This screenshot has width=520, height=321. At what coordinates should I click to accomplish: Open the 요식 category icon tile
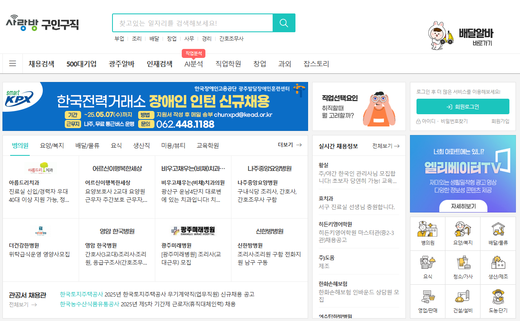click(x=427, y=268)
